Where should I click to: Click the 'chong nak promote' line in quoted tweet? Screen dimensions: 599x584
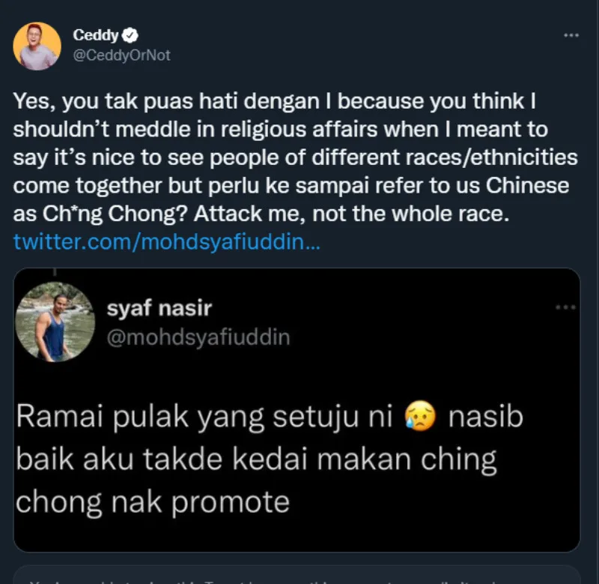pyautogui.click(x=153, y=502)
